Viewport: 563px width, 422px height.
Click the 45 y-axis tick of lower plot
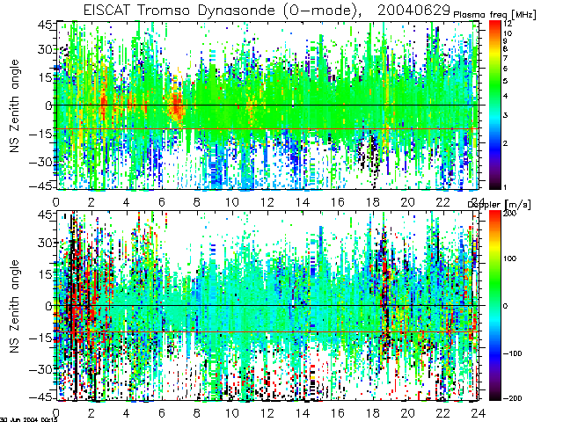45,215
